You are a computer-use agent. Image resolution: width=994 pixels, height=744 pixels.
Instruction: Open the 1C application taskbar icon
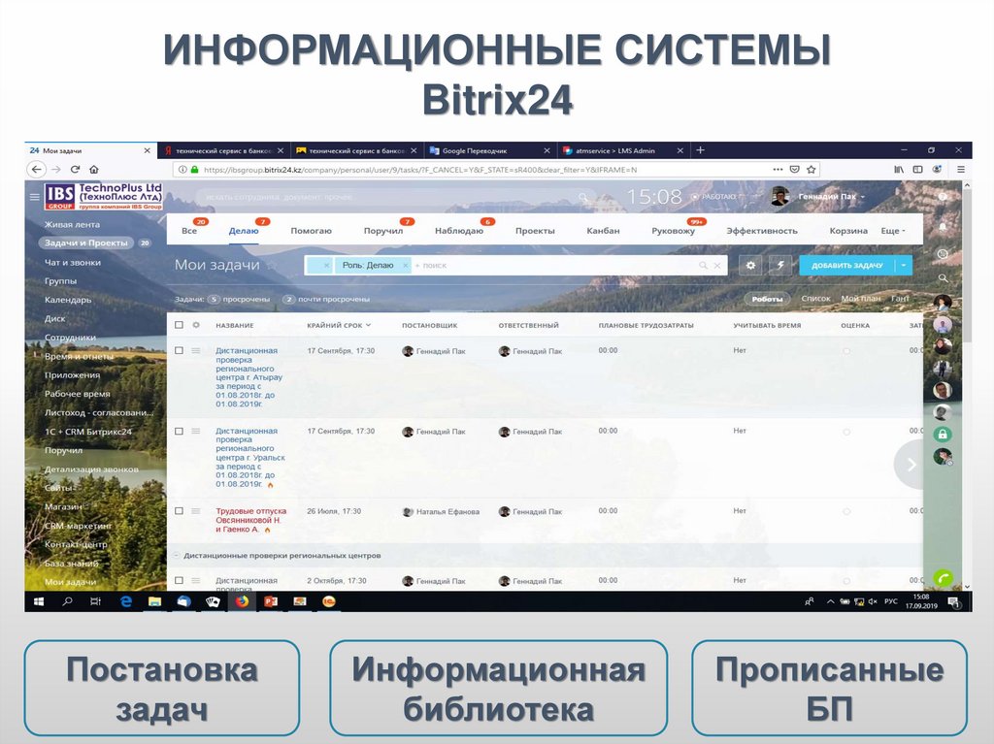[328, 601]
